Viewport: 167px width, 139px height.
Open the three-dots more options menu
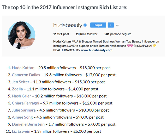click(x=117, y=25)
